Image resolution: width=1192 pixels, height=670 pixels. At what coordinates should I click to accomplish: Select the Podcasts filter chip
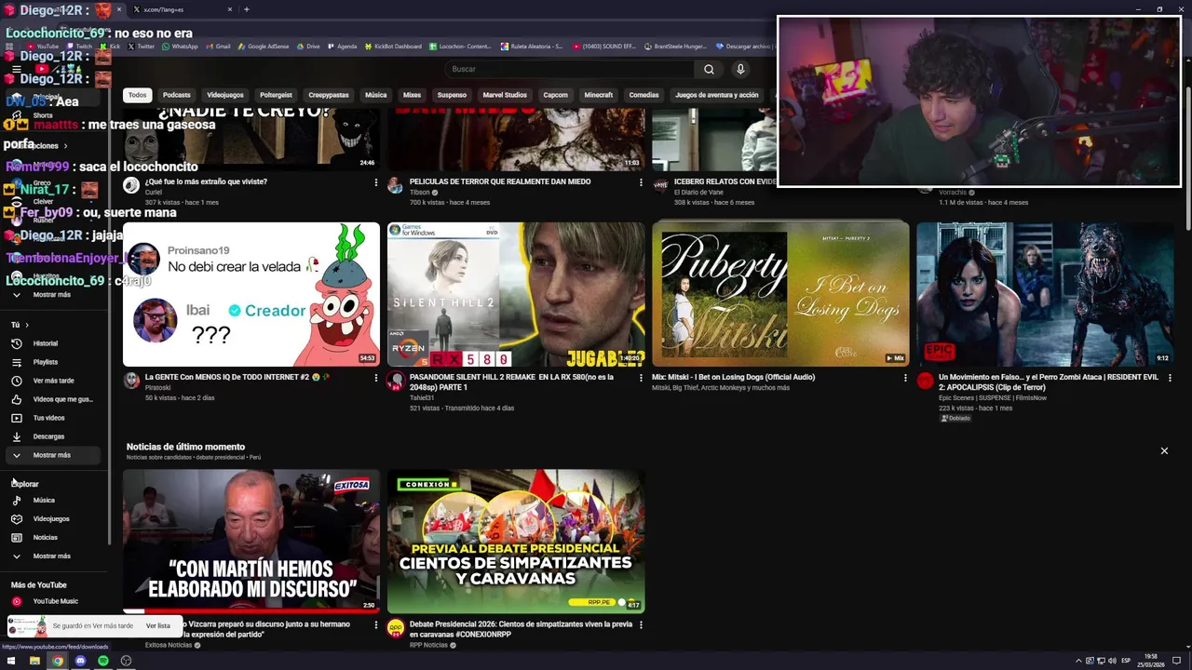pos(176,95)
